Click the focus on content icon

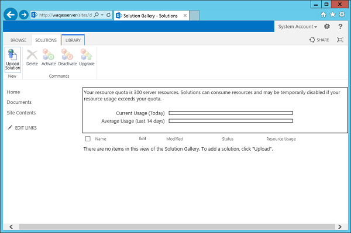[340, 40]
